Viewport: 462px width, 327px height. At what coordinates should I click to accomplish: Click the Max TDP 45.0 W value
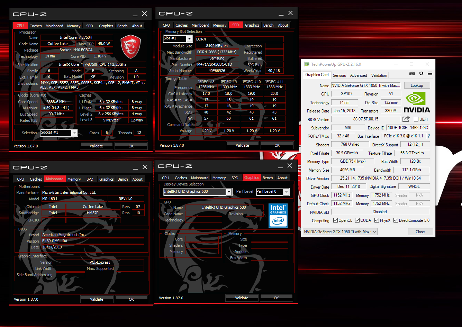pyautogui.click(x=104, y=44)
